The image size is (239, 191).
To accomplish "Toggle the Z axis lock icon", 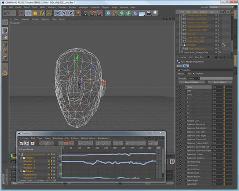I will (71, 13).
